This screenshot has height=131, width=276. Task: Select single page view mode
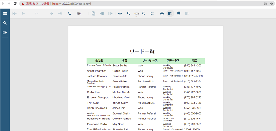pyautogui.click(x=170, y=13)
